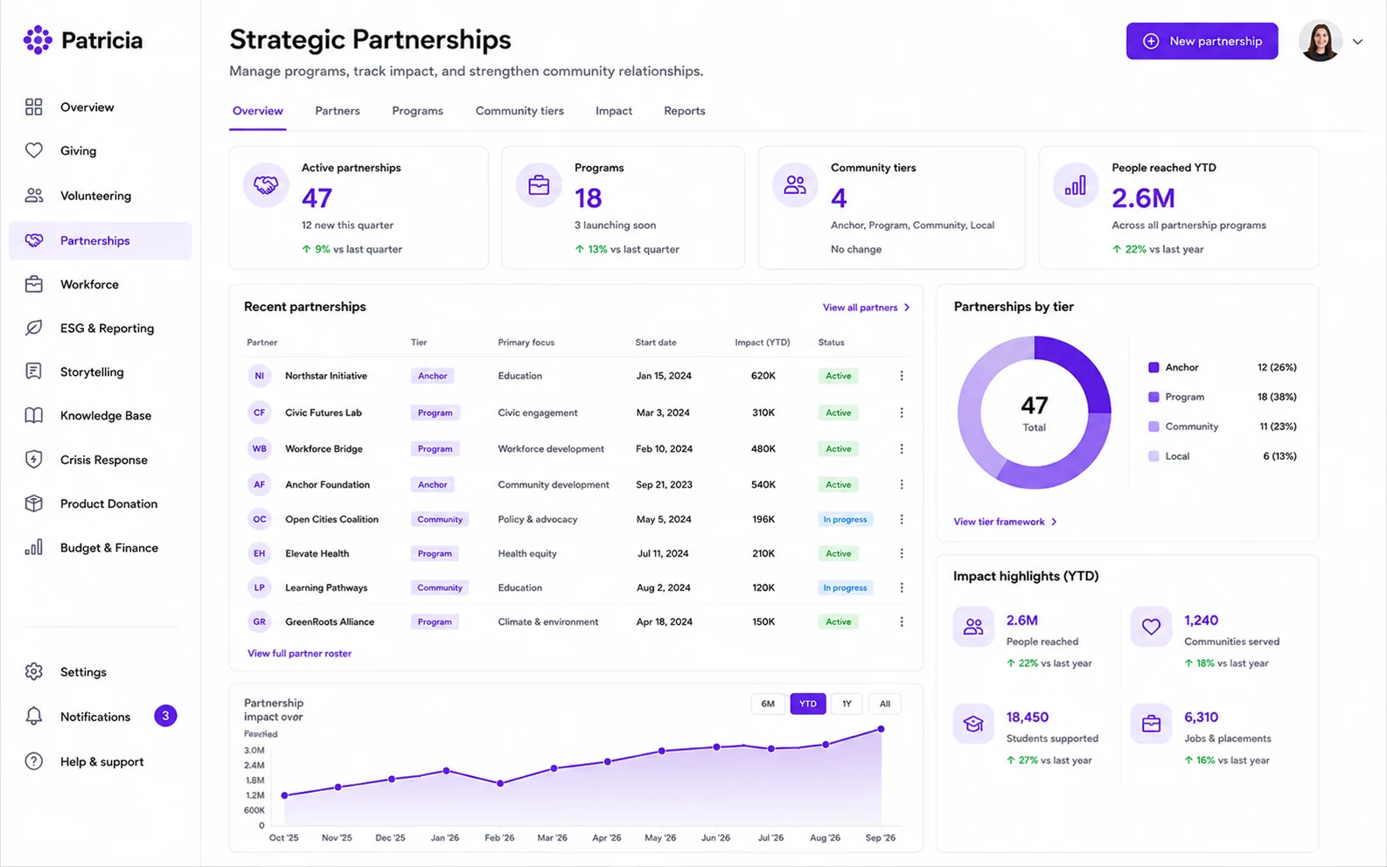Click the New partnership button
The image size is (1387, 867).
pos(1202,41)
